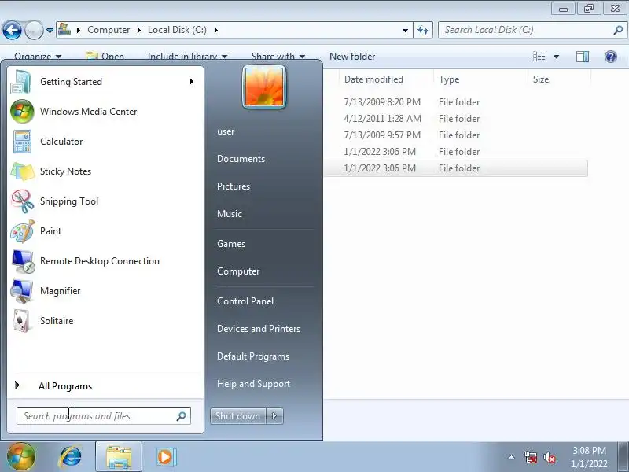Open Computer from Start menu
The width and height of the screenshot is (629, 472).
coord(238,271)
